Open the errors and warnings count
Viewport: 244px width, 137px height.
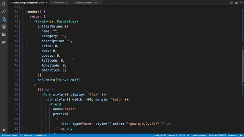[28, 135]
